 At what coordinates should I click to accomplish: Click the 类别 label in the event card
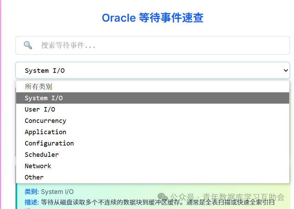click(x=32, y=191)
